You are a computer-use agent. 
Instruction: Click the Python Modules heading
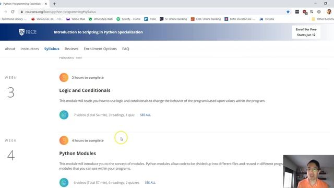[78, 153]
